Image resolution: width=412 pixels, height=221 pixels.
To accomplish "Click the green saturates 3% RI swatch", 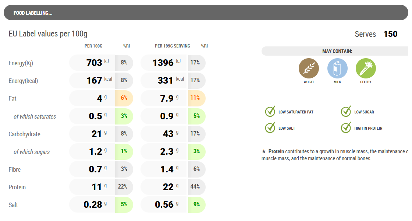I will (124, 116).
